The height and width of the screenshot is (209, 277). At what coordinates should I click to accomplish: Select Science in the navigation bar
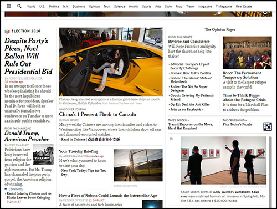[120, 6]
